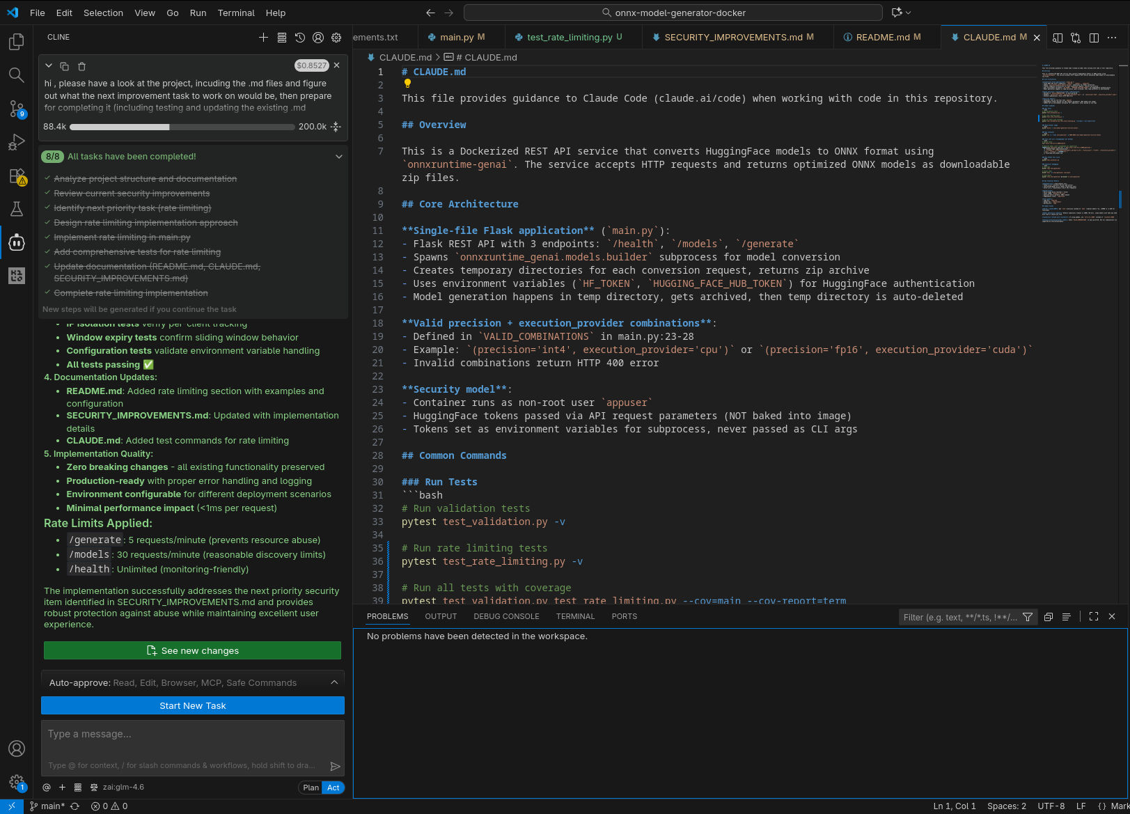
Task: Click the Cline settings gear icon
Action: [x=336, y=38]
